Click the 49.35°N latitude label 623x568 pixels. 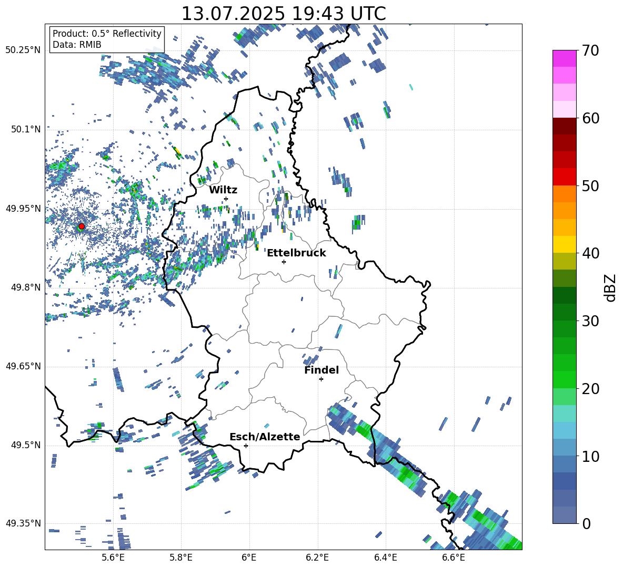pos(23,523)
